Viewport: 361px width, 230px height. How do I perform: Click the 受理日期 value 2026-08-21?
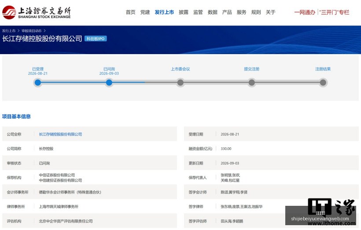[230, 134]
